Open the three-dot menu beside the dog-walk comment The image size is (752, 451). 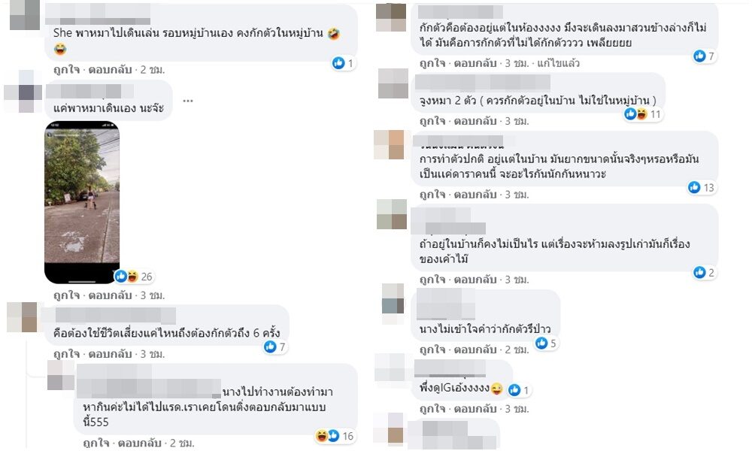pos(188,101)
